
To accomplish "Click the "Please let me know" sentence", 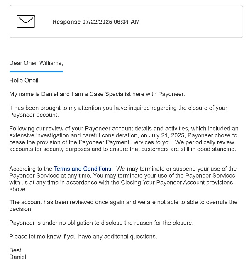I will [x=41, y=237].
